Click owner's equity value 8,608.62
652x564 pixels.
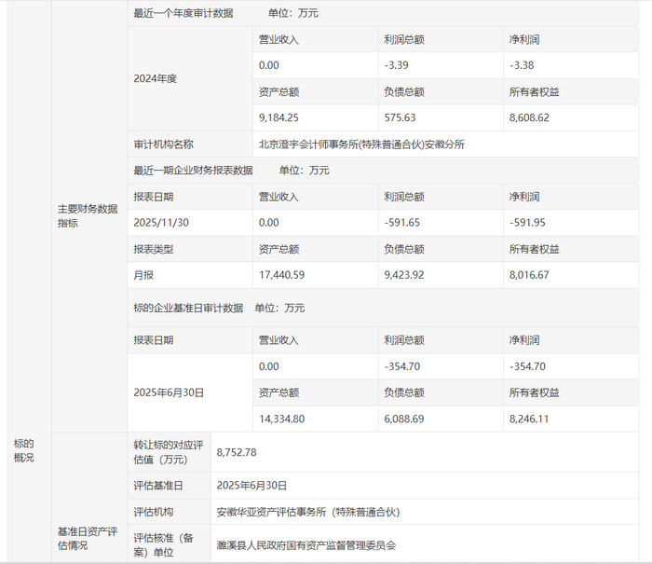pos(529,118)
